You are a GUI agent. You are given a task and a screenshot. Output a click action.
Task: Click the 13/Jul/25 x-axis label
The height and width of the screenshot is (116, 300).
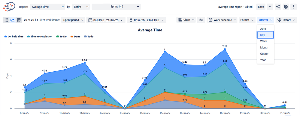125,113
